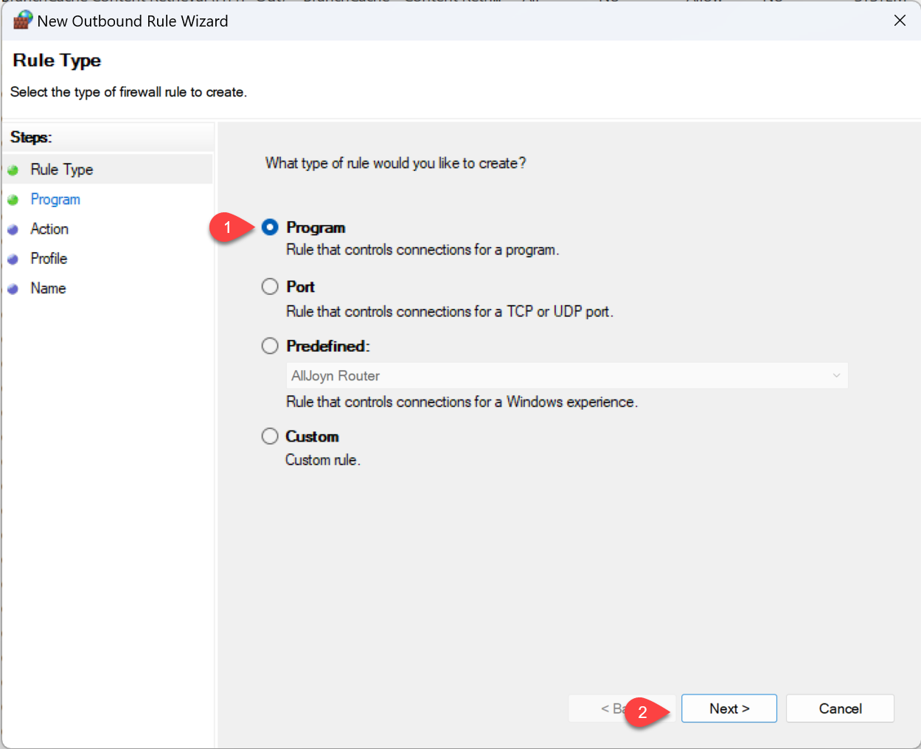The image size is (921, 749).
Task: Select the Program rule type radio button
Action: pyautogui.click(x=270, y=227)
